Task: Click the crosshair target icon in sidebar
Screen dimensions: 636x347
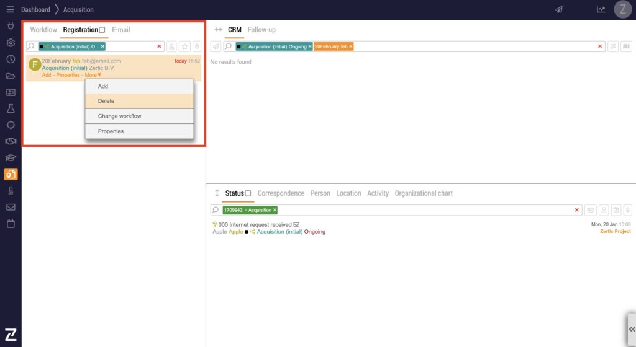Action: [x=11, y=125]
